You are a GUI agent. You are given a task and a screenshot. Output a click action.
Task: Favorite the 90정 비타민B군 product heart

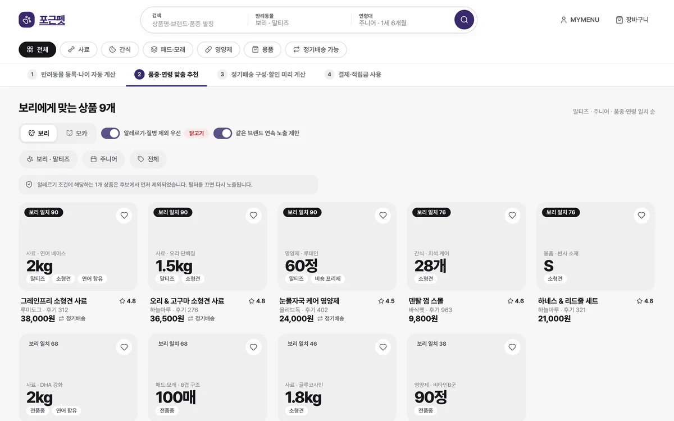pyautogui.click(x=512, y=347)
